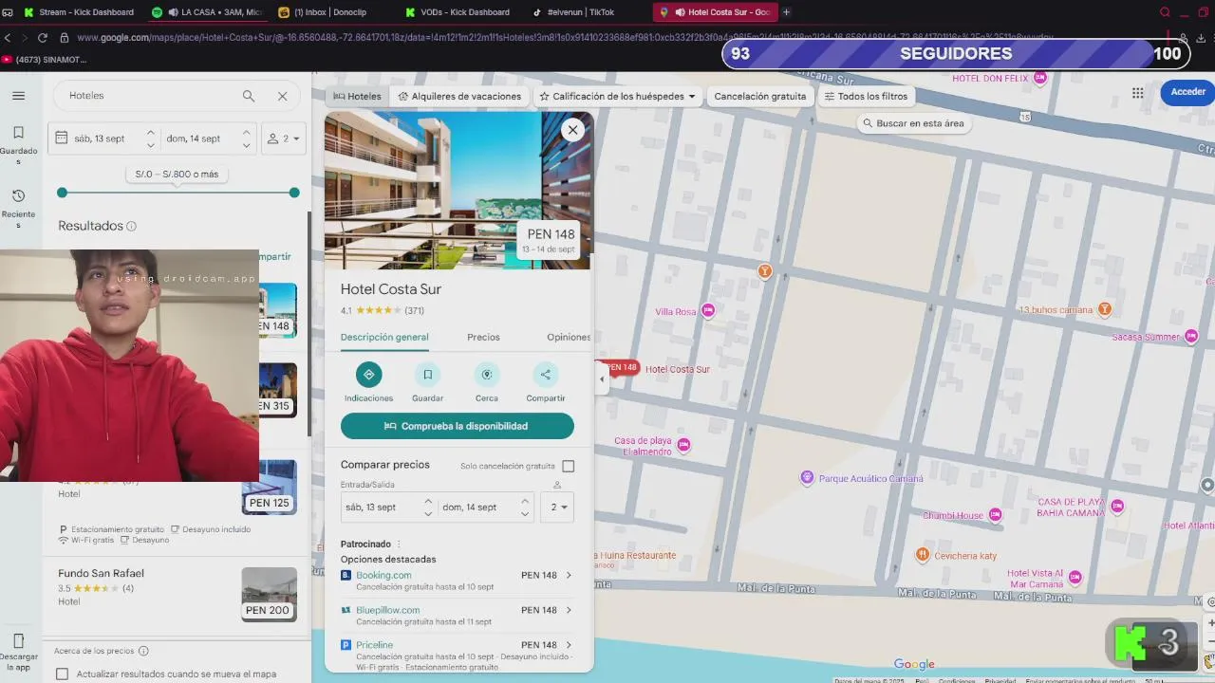
Task: Change check-in date stepper in left sidebar
Action: (150, 138)
